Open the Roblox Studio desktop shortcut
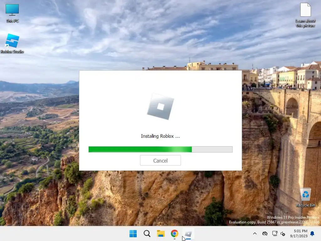 coord(12,43)
